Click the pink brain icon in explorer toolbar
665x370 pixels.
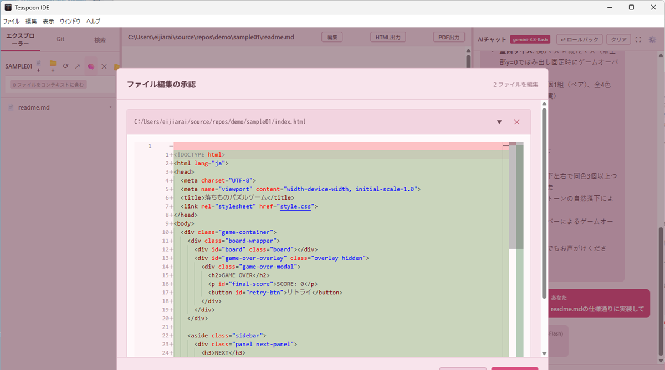91,66
